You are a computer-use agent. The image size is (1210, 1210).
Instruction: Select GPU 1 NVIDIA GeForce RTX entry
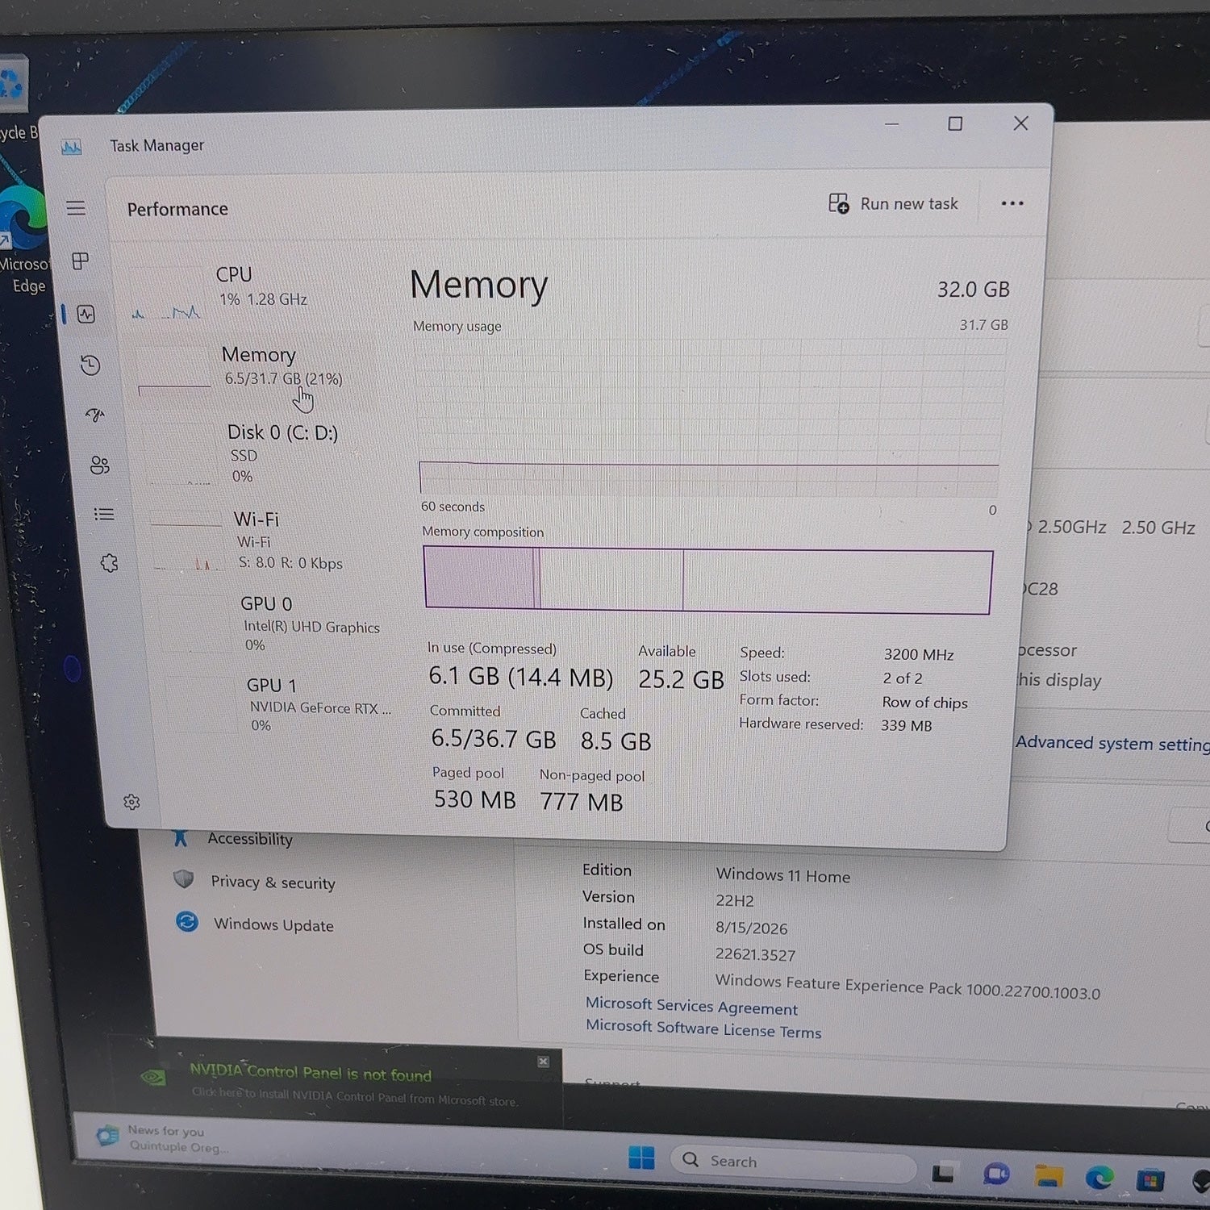tap(280, 704)
